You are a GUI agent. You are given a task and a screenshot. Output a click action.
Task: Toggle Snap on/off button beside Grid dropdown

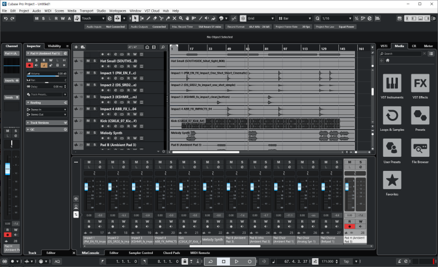point(243,18)
